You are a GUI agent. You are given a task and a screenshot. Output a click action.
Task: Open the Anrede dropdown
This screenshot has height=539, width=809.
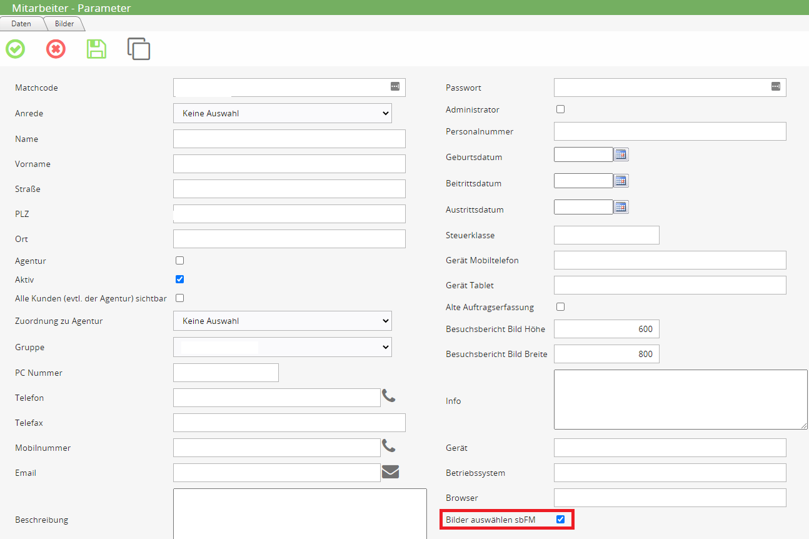pyautogui.click(x=283, y=113)
